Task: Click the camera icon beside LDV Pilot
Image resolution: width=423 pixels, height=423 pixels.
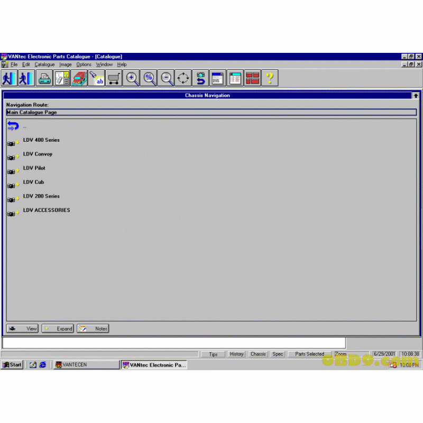Action: pos(11,172)
